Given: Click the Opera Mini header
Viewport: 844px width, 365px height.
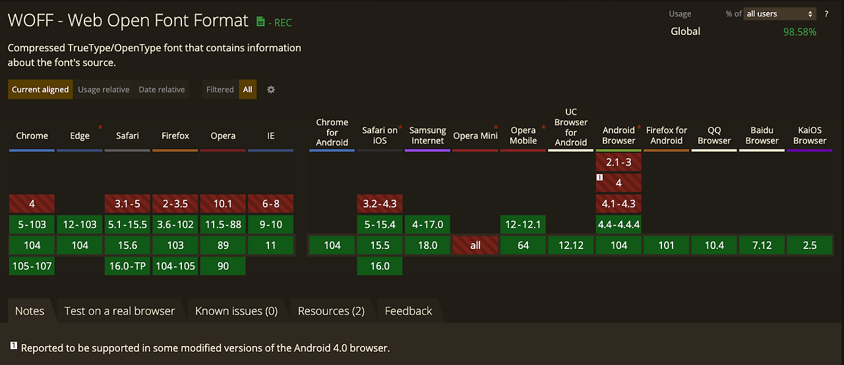Looking at the screenshot, I should [475, 136].
